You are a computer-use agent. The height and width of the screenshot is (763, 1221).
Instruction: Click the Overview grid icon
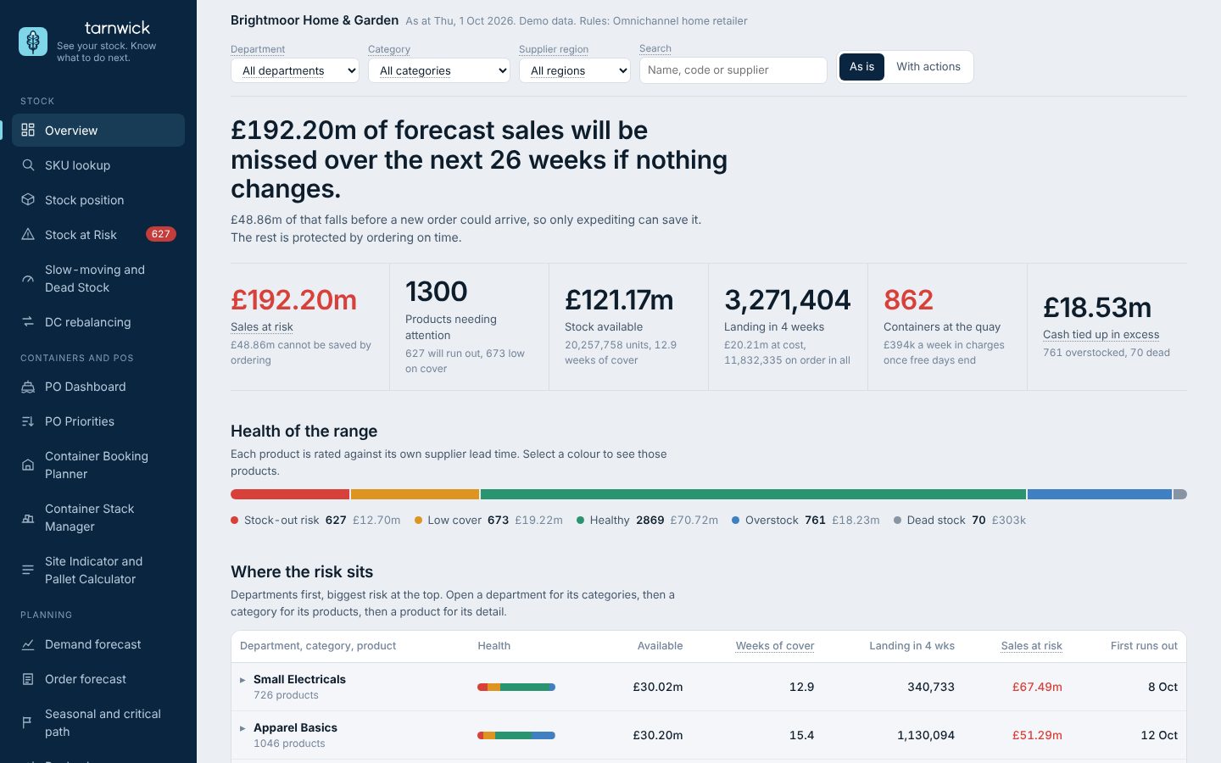pyautogui.click(x=28, y=130)
